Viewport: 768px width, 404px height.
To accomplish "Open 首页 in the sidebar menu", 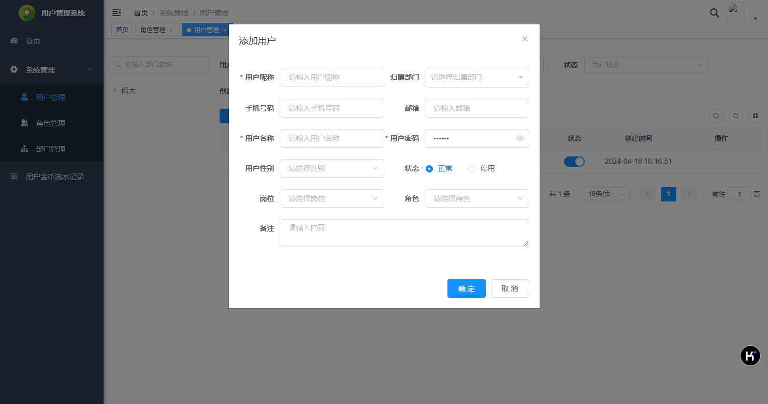I will point(52,40).
